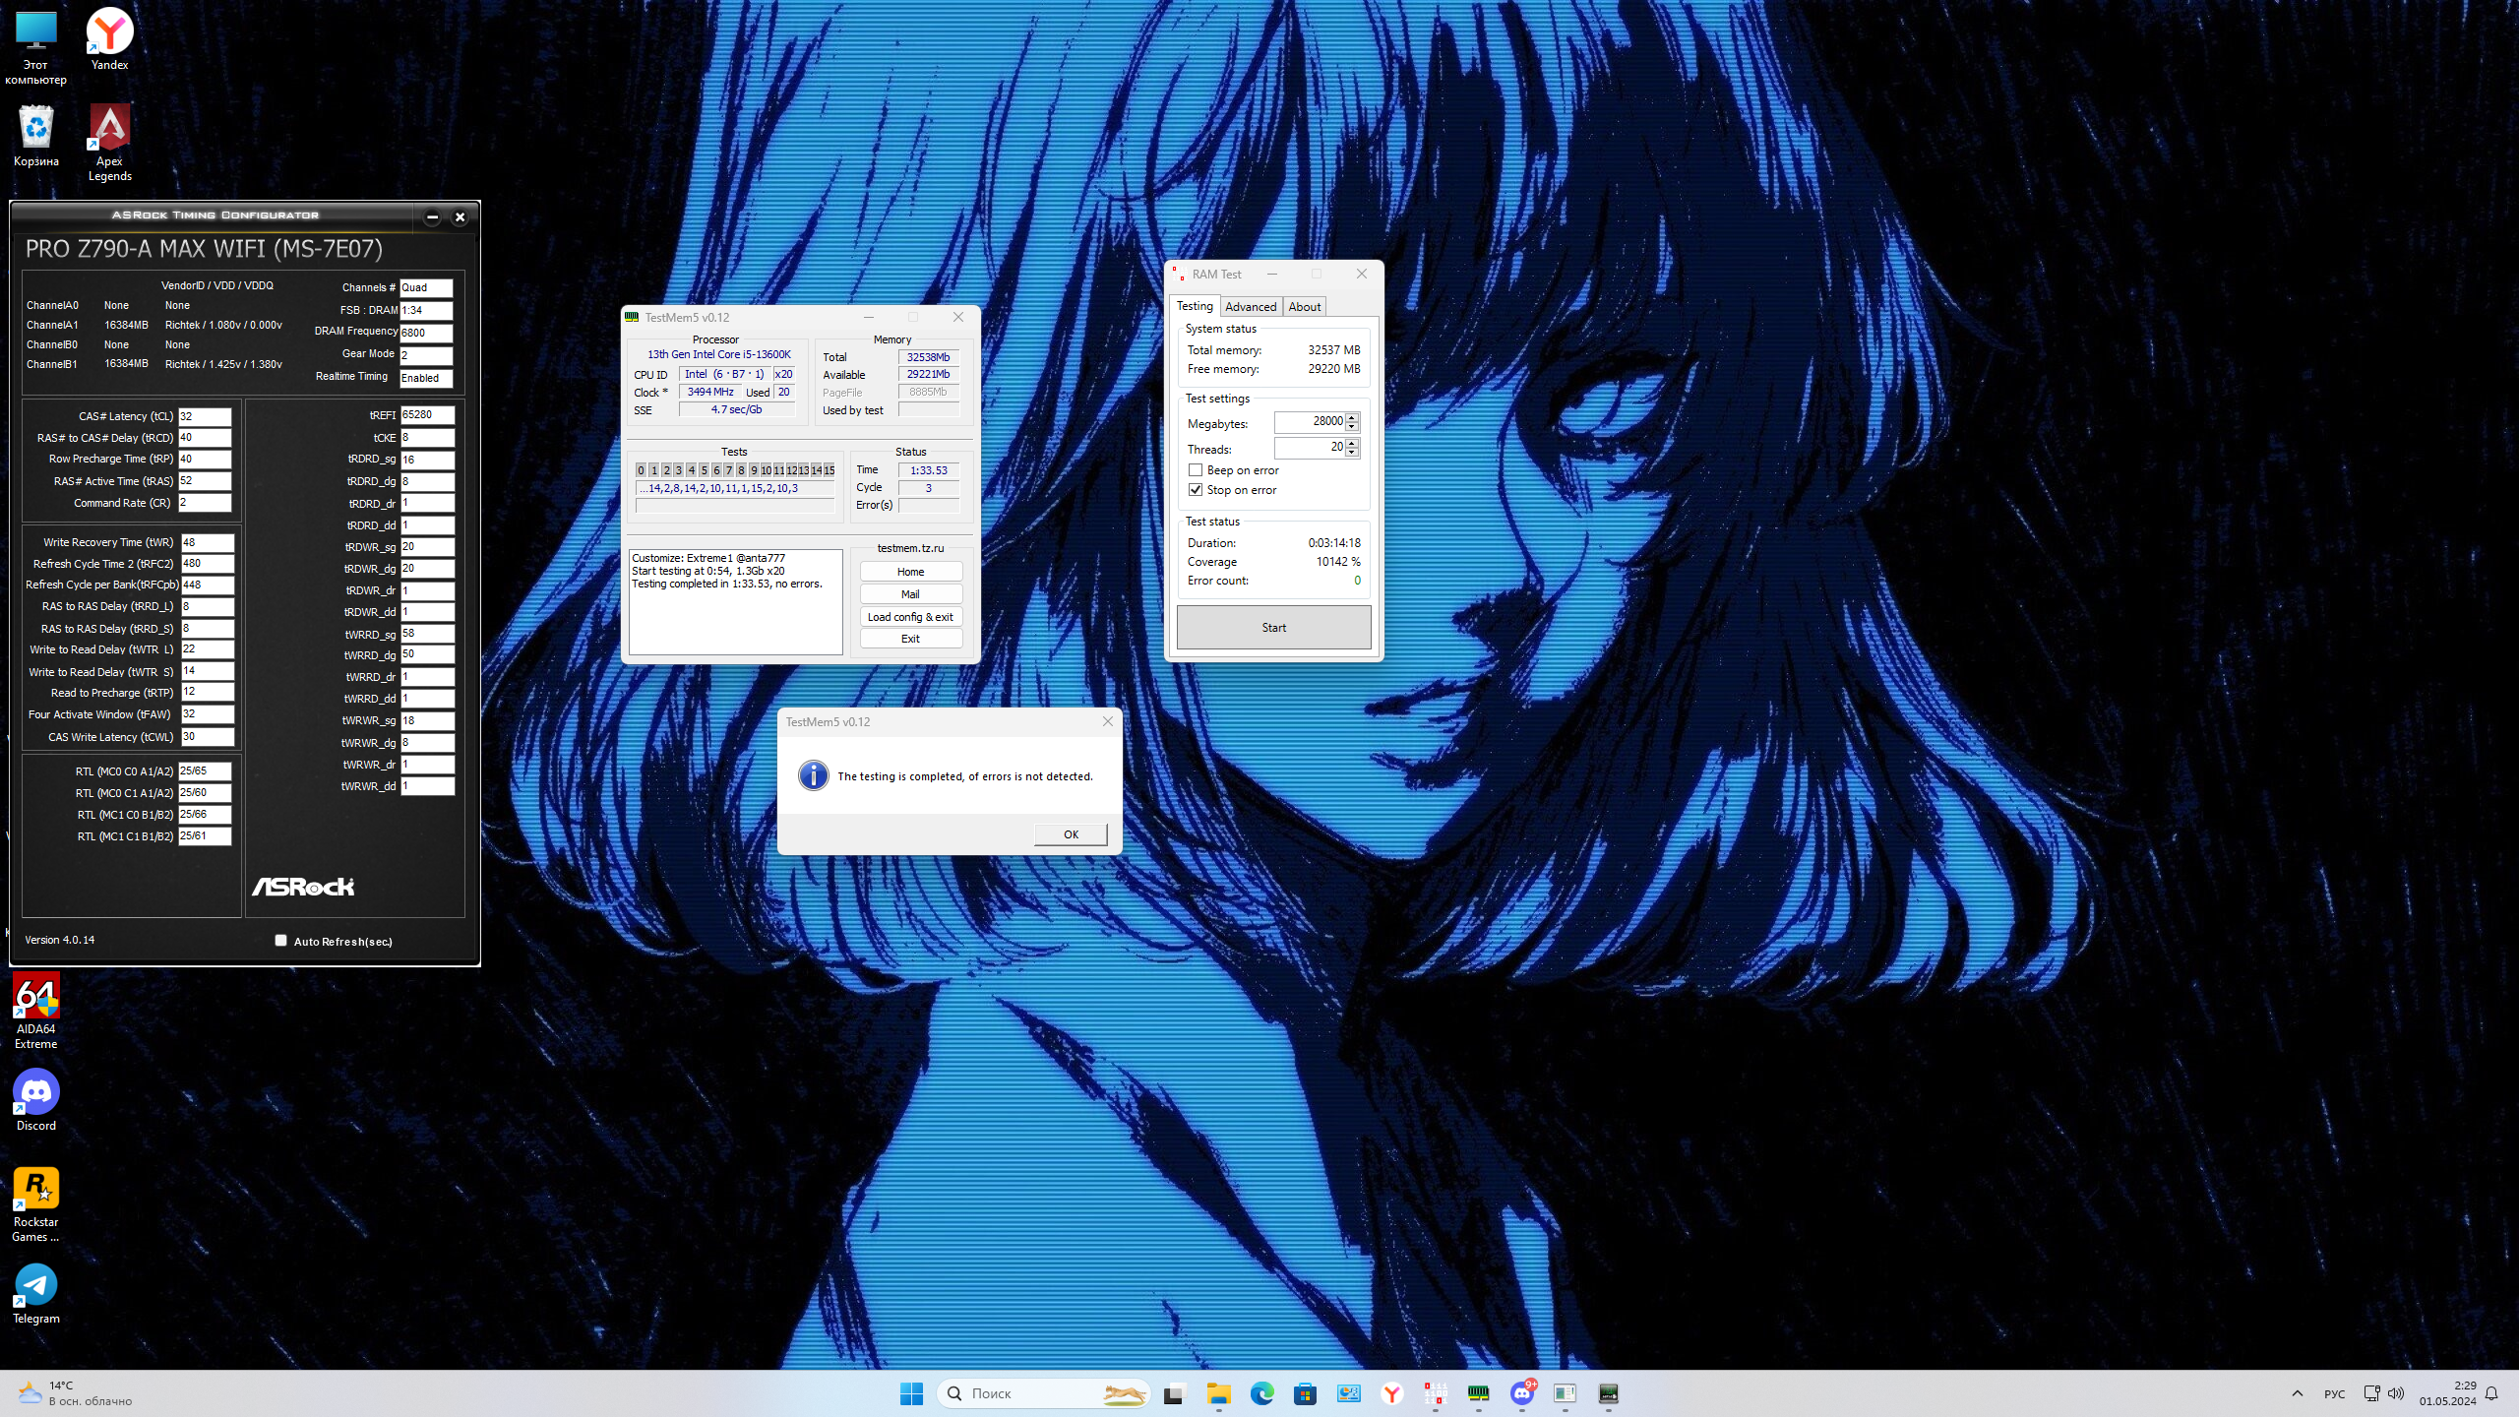2519x1417 pixels.
Task: Open Yandex browser desktop icon
Action: click(x=109, y=32)
